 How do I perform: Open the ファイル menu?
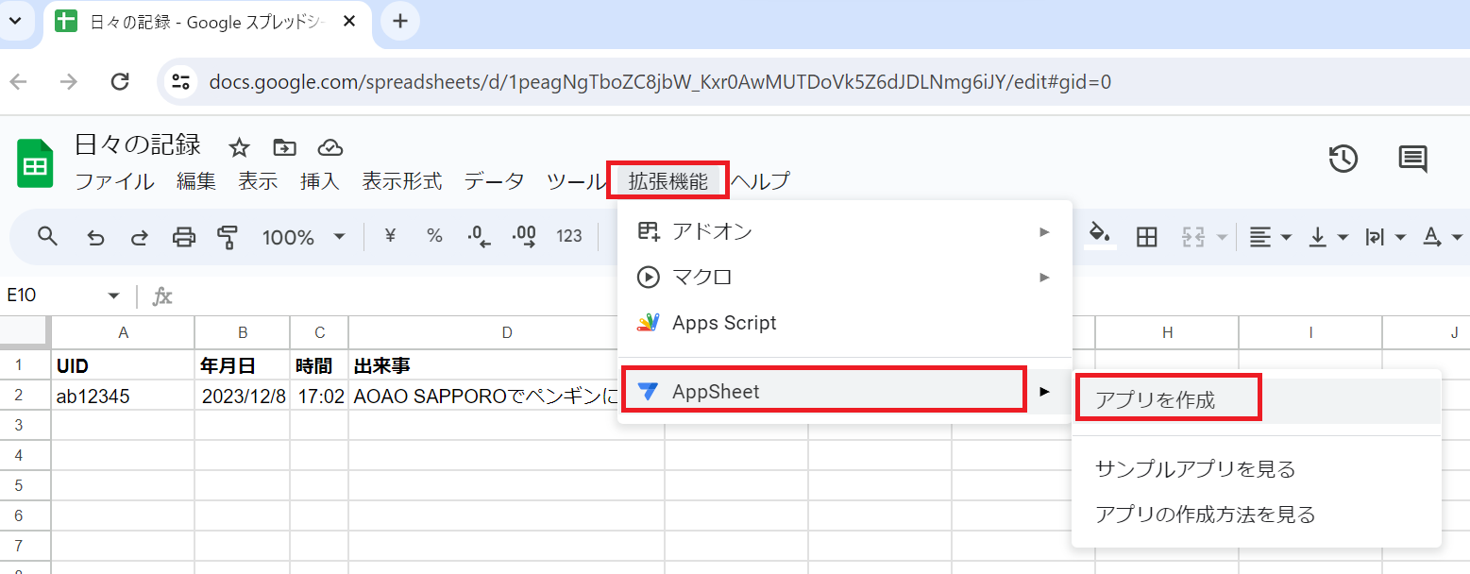coord(114,181)
